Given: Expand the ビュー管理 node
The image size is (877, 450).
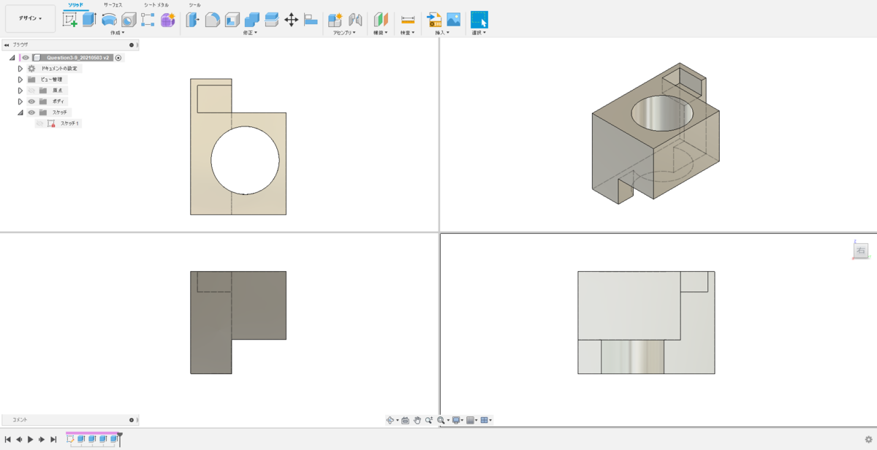Looking at the screenshot, I should point(20,80).
